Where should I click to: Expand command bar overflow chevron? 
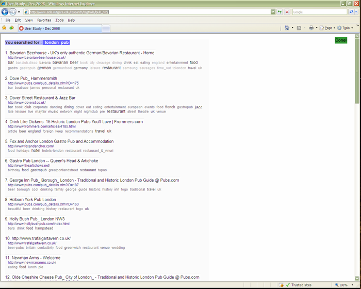coord(357,26)
